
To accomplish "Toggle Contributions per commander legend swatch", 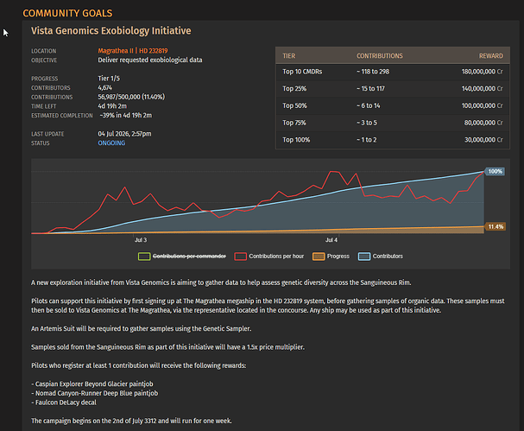I will (x=144, y=257).
